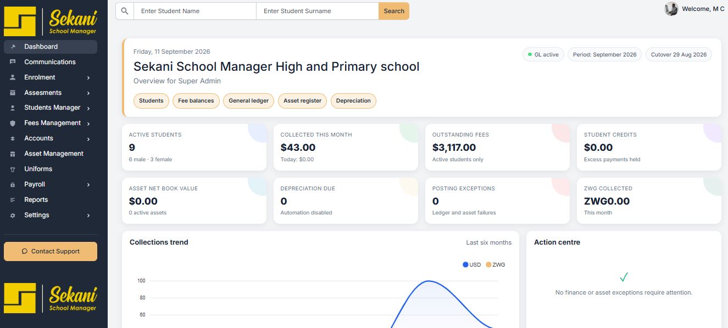This screenshot has width=728, height=328.
Task: Click the Outstanding Fees card
Action: [497, 147]
